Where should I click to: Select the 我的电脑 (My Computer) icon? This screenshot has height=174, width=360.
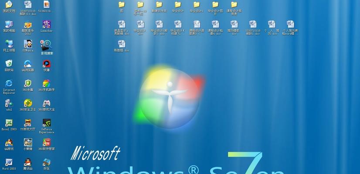click(9, 26)
